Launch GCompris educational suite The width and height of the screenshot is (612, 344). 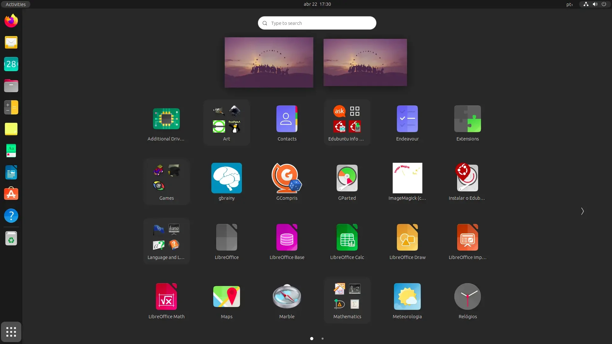287,182
